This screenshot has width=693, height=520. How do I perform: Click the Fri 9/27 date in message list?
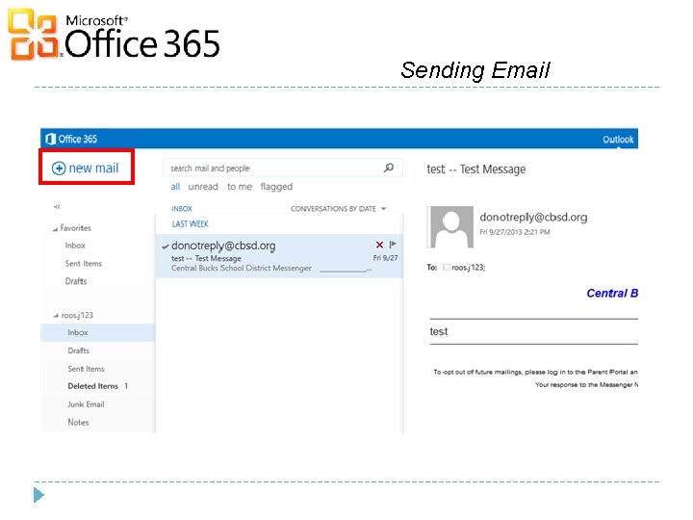point(385,258)
